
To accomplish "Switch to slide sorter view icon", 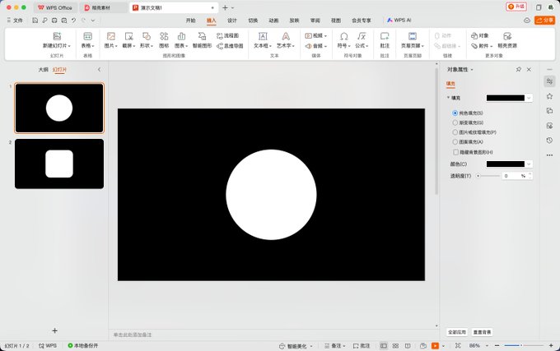I will [x=395, y=345].
